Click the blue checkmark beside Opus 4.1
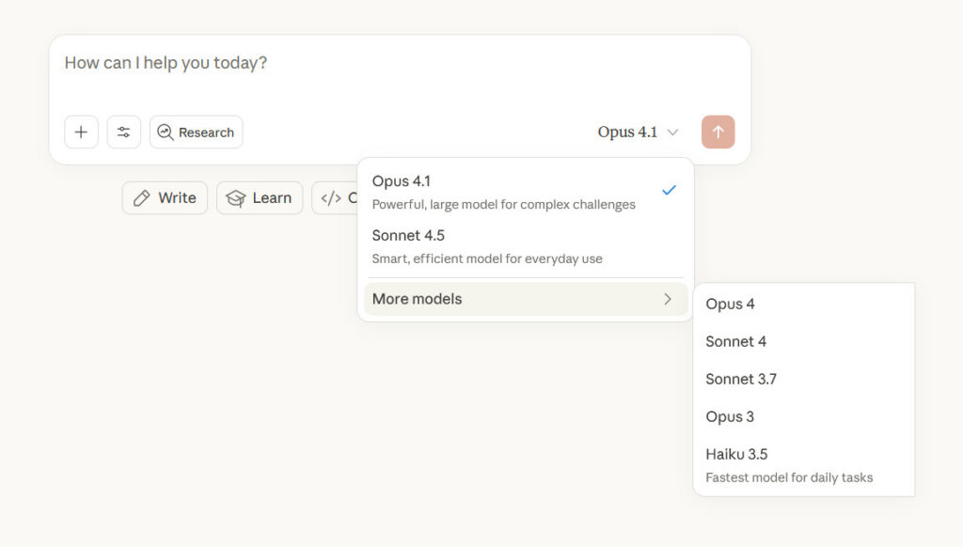The width and height of the screenshot is (963, 547). point(669,190)
